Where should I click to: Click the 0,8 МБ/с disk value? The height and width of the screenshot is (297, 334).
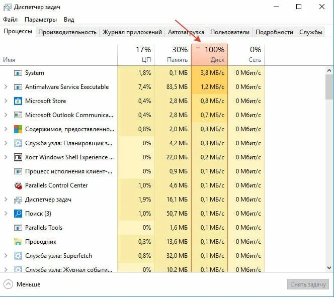[212, 101]
